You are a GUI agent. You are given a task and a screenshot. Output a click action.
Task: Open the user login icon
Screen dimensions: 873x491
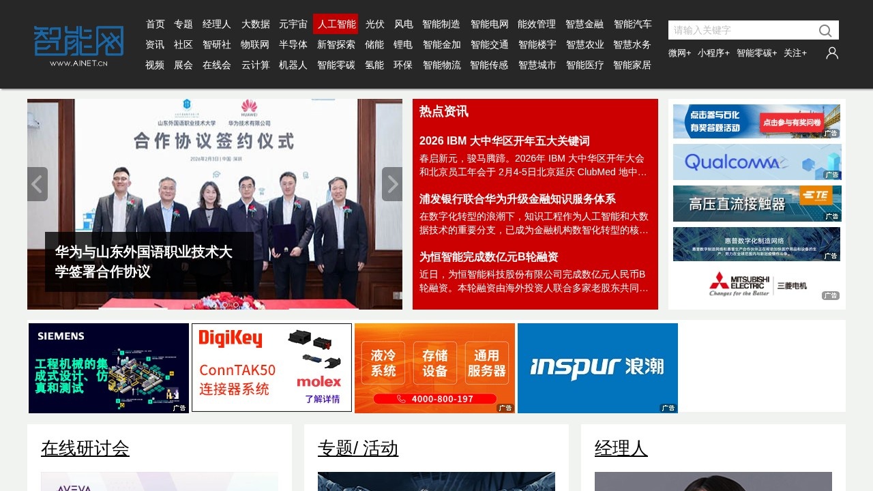[x=831, y=53]
